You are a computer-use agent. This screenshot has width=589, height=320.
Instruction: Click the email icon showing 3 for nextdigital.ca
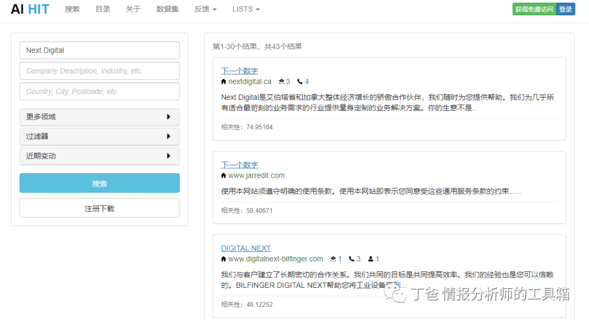[280, 81]
